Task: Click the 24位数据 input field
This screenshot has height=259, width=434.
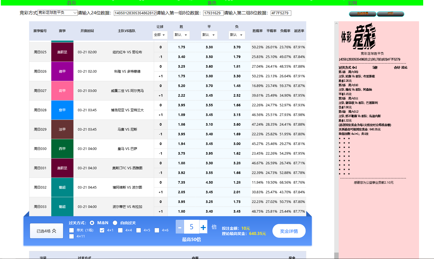Action: [x=135, y=13]
